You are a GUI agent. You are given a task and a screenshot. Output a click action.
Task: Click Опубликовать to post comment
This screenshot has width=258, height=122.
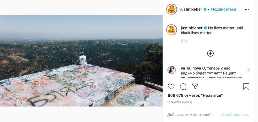point(235,115)
